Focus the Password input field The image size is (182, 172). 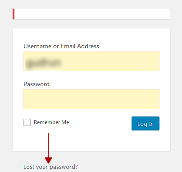(91, 99)
